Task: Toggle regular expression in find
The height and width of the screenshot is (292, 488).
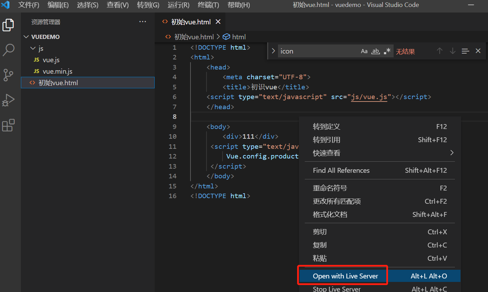Action: [x=387, y=51]
